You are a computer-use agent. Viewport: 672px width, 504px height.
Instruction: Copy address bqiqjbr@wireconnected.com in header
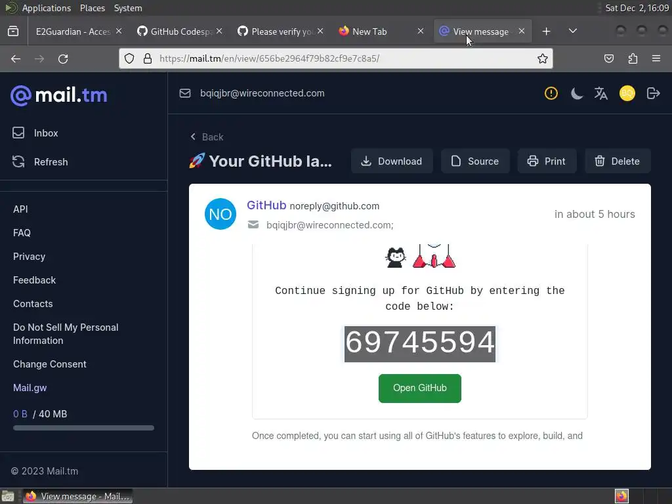(262, 93)
